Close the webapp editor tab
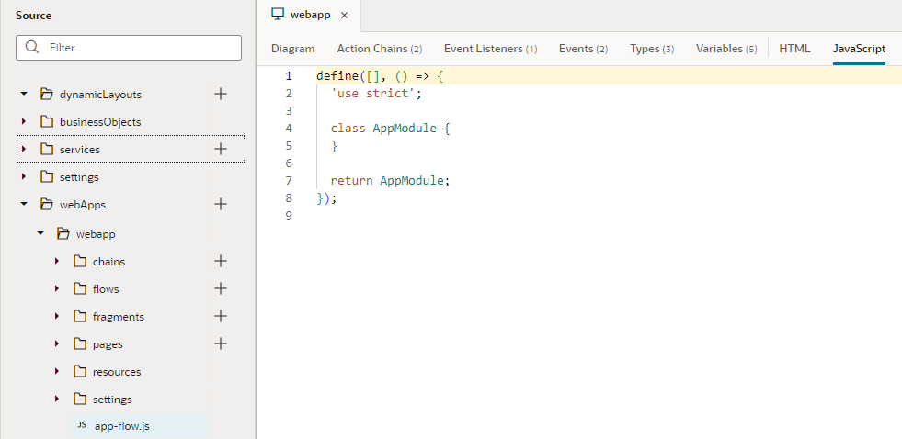The height and width of the screenshot is (439, 902). 344,16
